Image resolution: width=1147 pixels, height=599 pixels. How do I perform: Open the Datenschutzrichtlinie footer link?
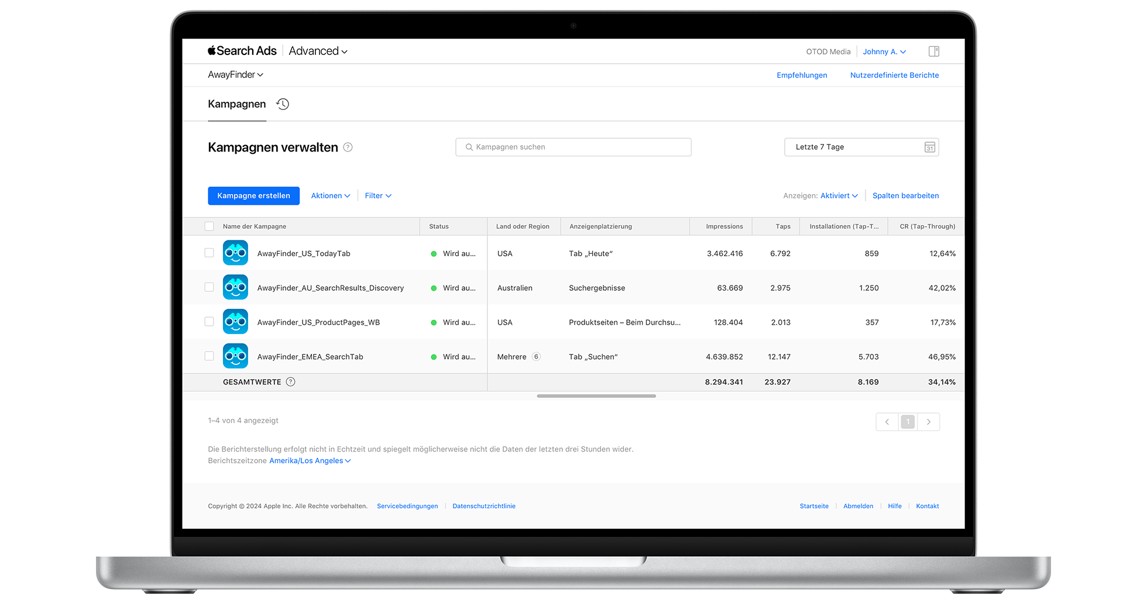[x=484, y=507]
